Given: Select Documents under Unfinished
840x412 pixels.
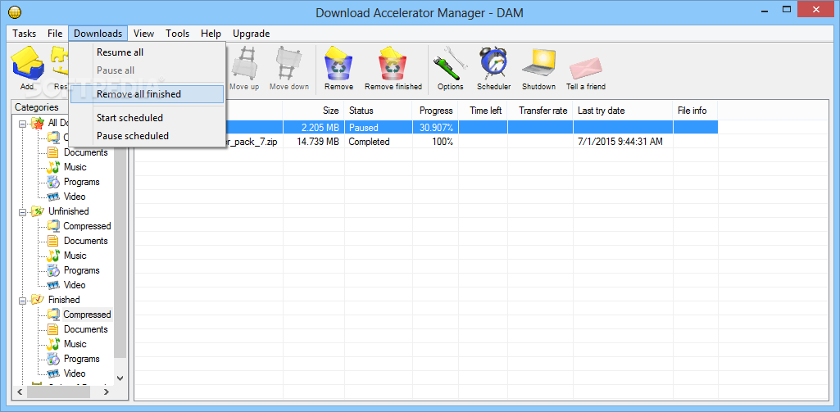Looking at the screenshot, I should coord(85,241).
